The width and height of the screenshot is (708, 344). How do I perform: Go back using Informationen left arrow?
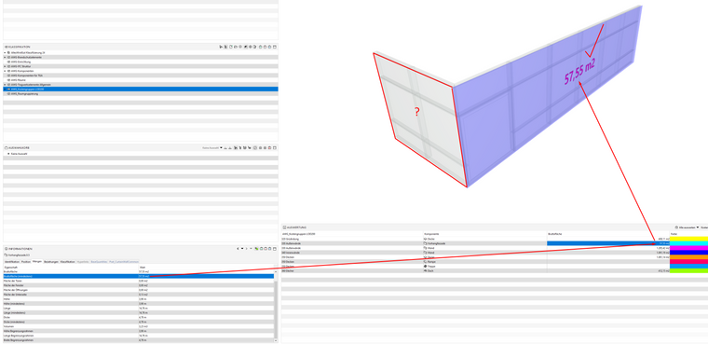coord(238,249)
